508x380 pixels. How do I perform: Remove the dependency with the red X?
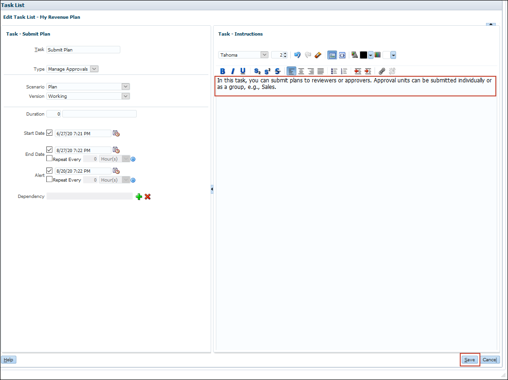147,197
